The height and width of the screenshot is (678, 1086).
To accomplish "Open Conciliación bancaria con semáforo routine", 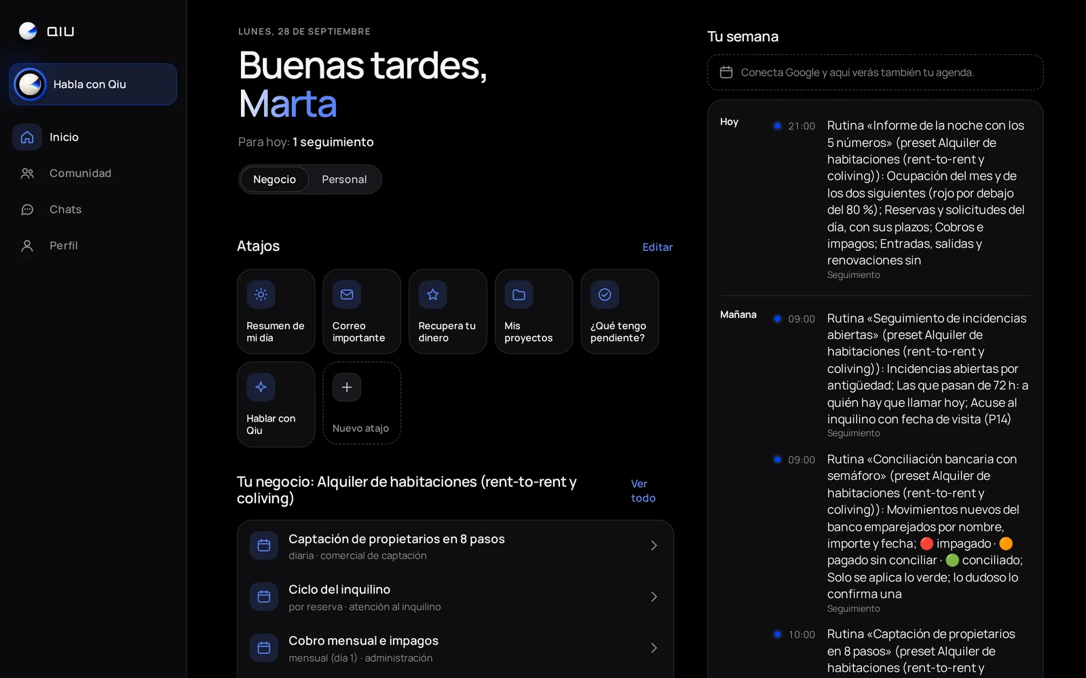I will [x=901, y=533].
